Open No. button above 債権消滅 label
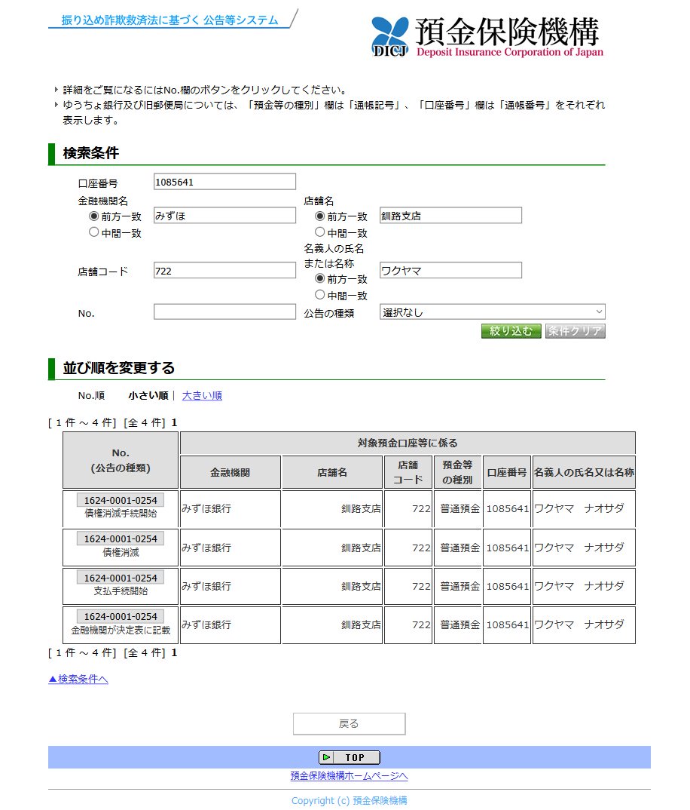Screen dimensions: 690x810 pyautogui.click(x=121, y=538)
